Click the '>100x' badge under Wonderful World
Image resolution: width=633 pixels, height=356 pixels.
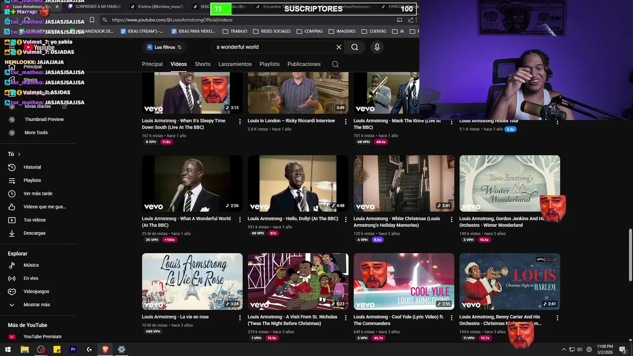[170, 240]
